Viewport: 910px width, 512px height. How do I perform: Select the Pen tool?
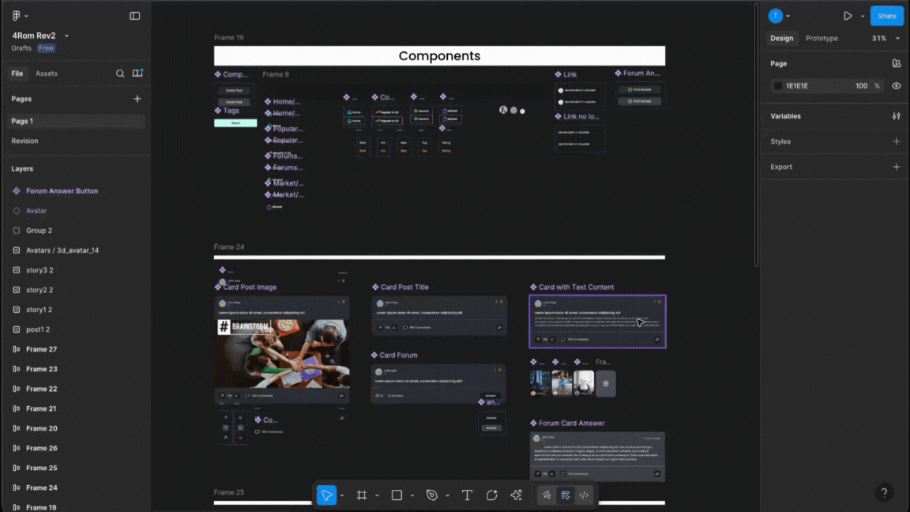431,495
